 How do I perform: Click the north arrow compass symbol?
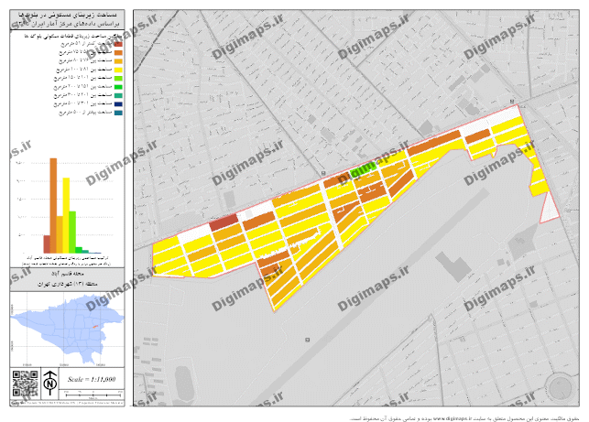tap(50, 382)
